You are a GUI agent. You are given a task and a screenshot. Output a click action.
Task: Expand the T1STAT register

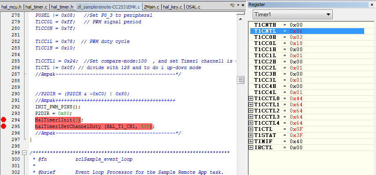251,135
